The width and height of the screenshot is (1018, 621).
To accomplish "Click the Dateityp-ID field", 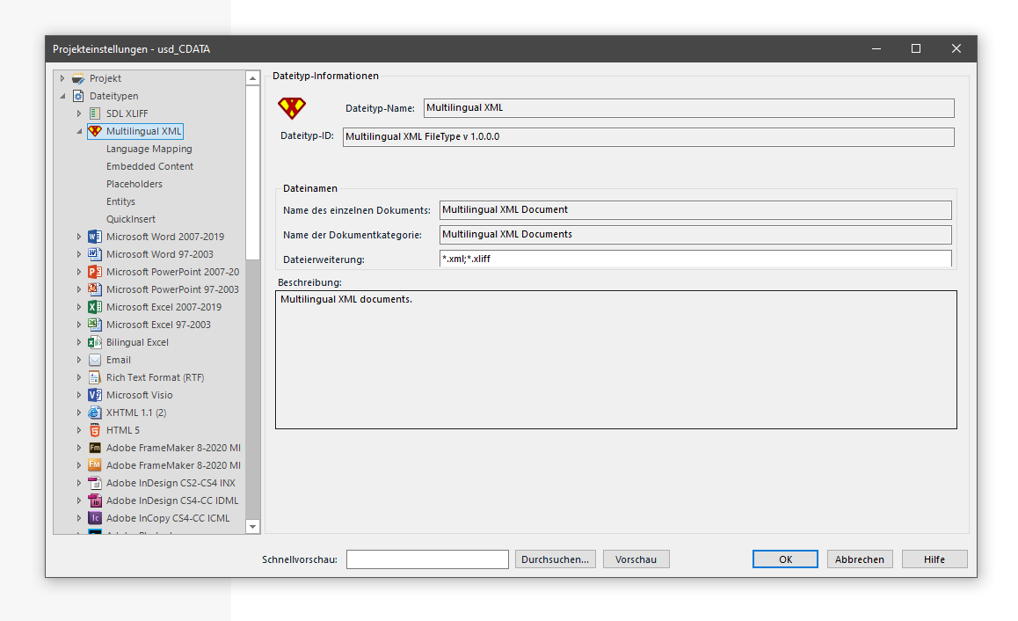I will tap(649, 137).
